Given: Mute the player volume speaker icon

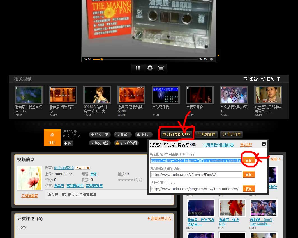Looking at the screenshot, I should [212, 59].
